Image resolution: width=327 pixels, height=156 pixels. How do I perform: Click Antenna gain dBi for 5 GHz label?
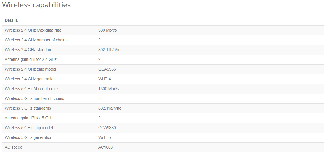point(29,118)
